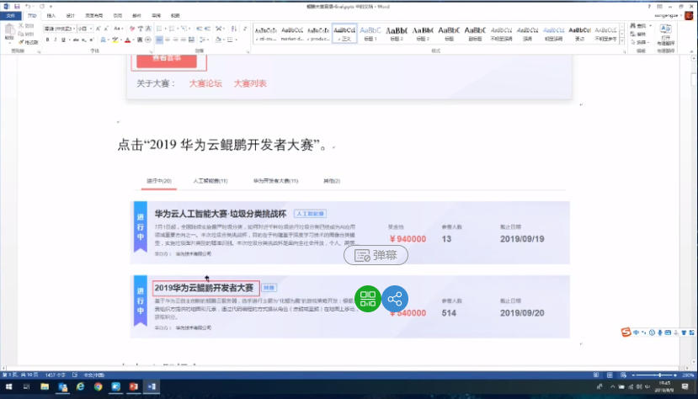Screen dimensions: 698x399
Task: Click the Shrink Font icon
Action: pos(106,29)
